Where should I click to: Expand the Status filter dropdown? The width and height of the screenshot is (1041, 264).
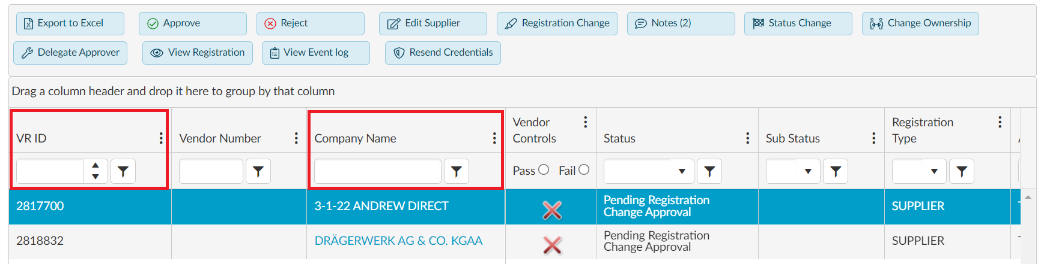tap(682, 171)
